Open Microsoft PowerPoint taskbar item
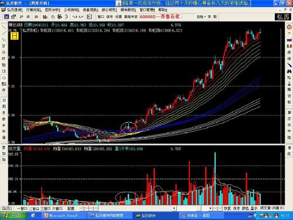293x220 pixels. point(63,216)
